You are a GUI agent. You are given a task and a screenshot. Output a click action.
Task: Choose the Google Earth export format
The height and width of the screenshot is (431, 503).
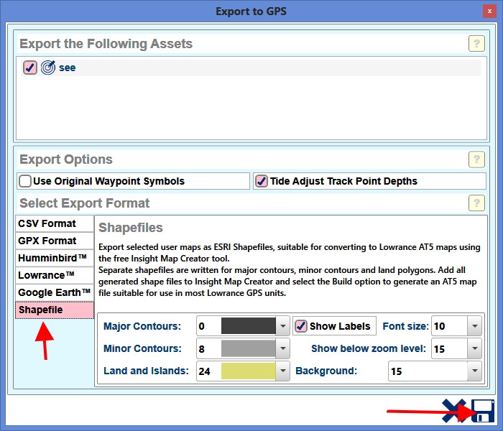(x=55, y=292)
